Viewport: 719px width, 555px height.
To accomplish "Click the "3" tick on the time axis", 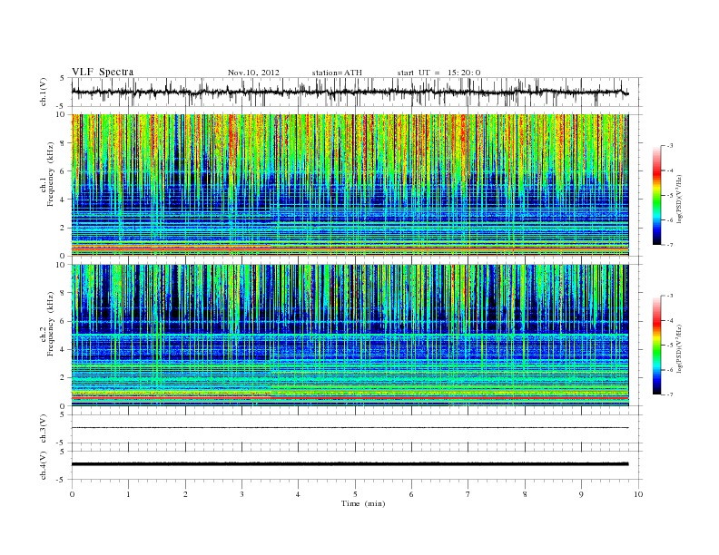I will click(x=241, y=494).
